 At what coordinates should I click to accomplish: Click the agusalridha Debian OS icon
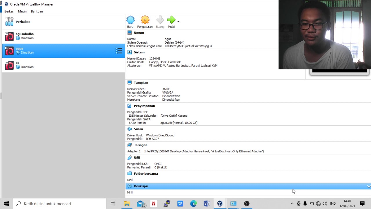(9, 37)
